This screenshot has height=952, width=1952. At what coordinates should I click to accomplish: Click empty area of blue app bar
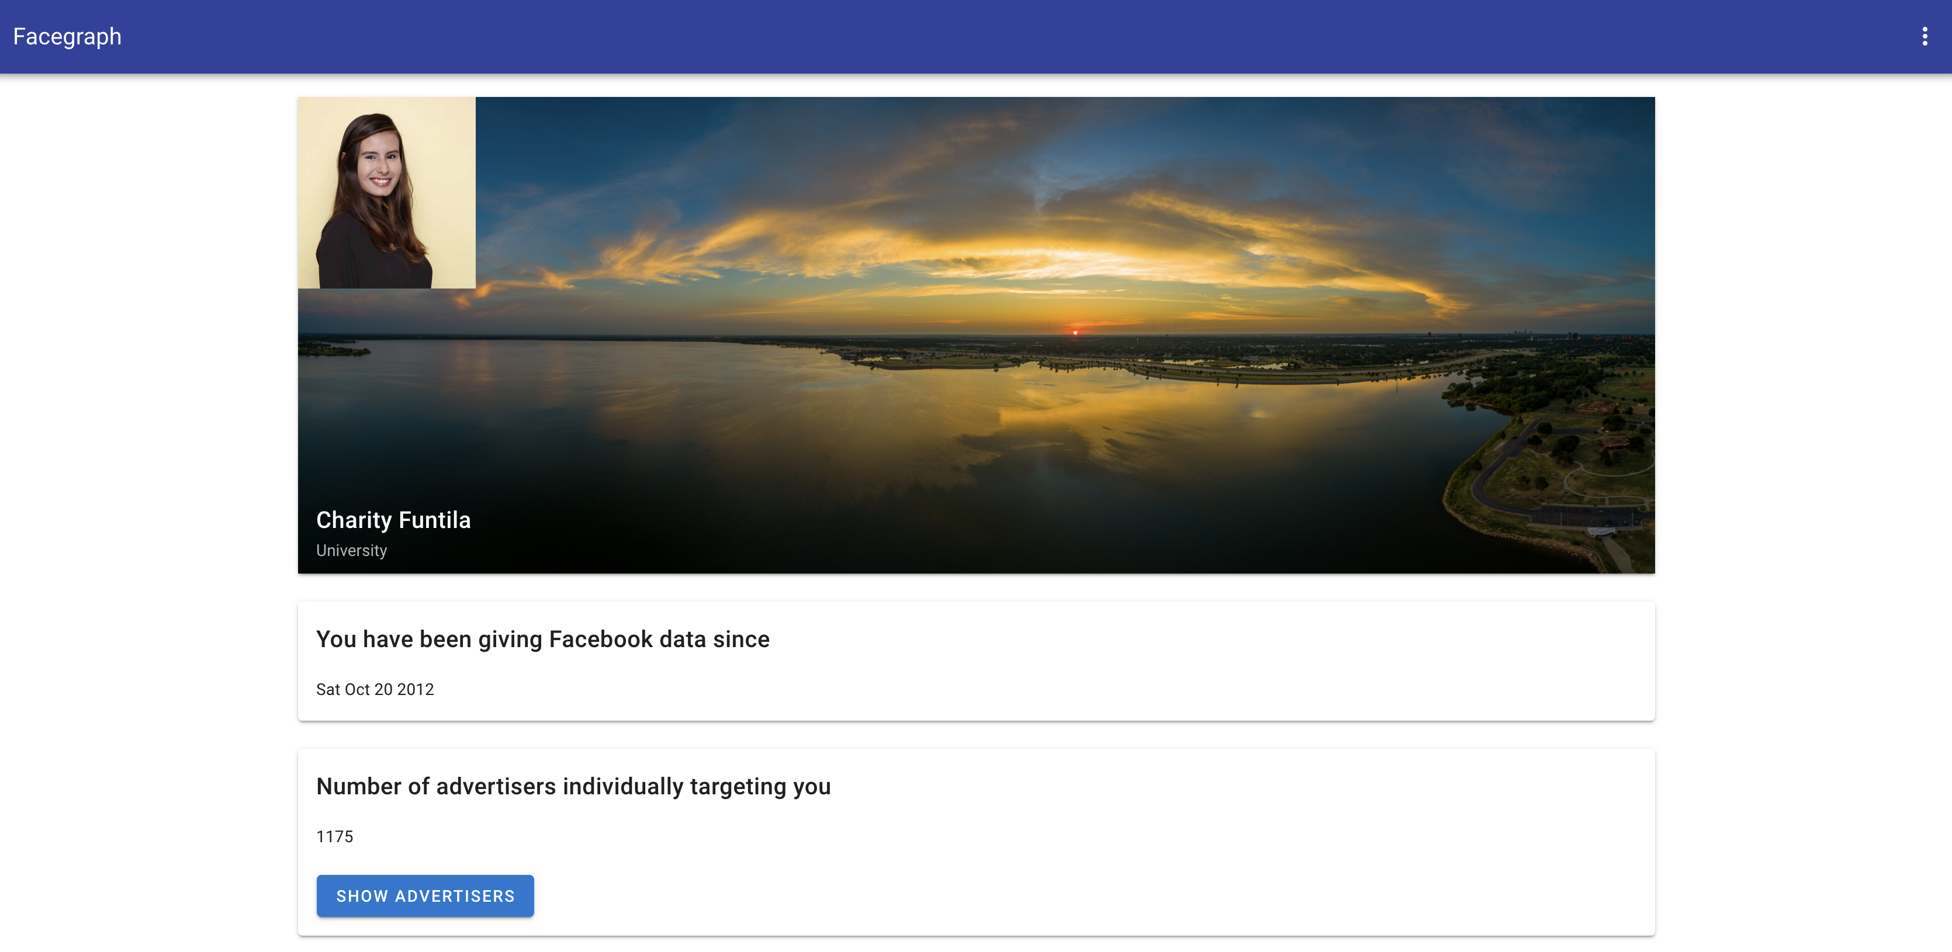985,36
